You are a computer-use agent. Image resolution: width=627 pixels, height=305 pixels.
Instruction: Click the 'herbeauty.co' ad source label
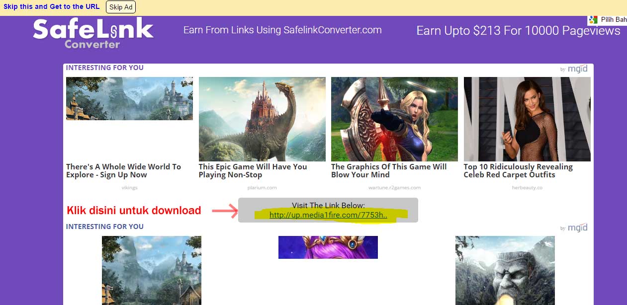pos(527,188)
